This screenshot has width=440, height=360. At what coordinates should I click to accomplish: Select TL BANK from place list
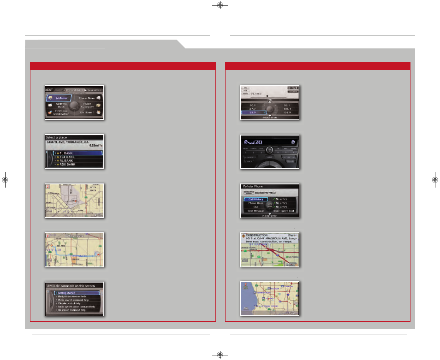tap(78, 153)
